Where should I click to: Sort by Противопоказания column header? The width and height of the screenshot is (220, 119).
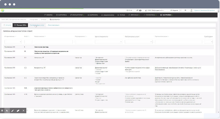coord(162,37)
